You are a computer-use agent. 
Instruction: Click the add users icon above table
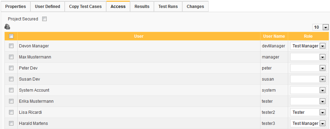click(x=7, y=27)
